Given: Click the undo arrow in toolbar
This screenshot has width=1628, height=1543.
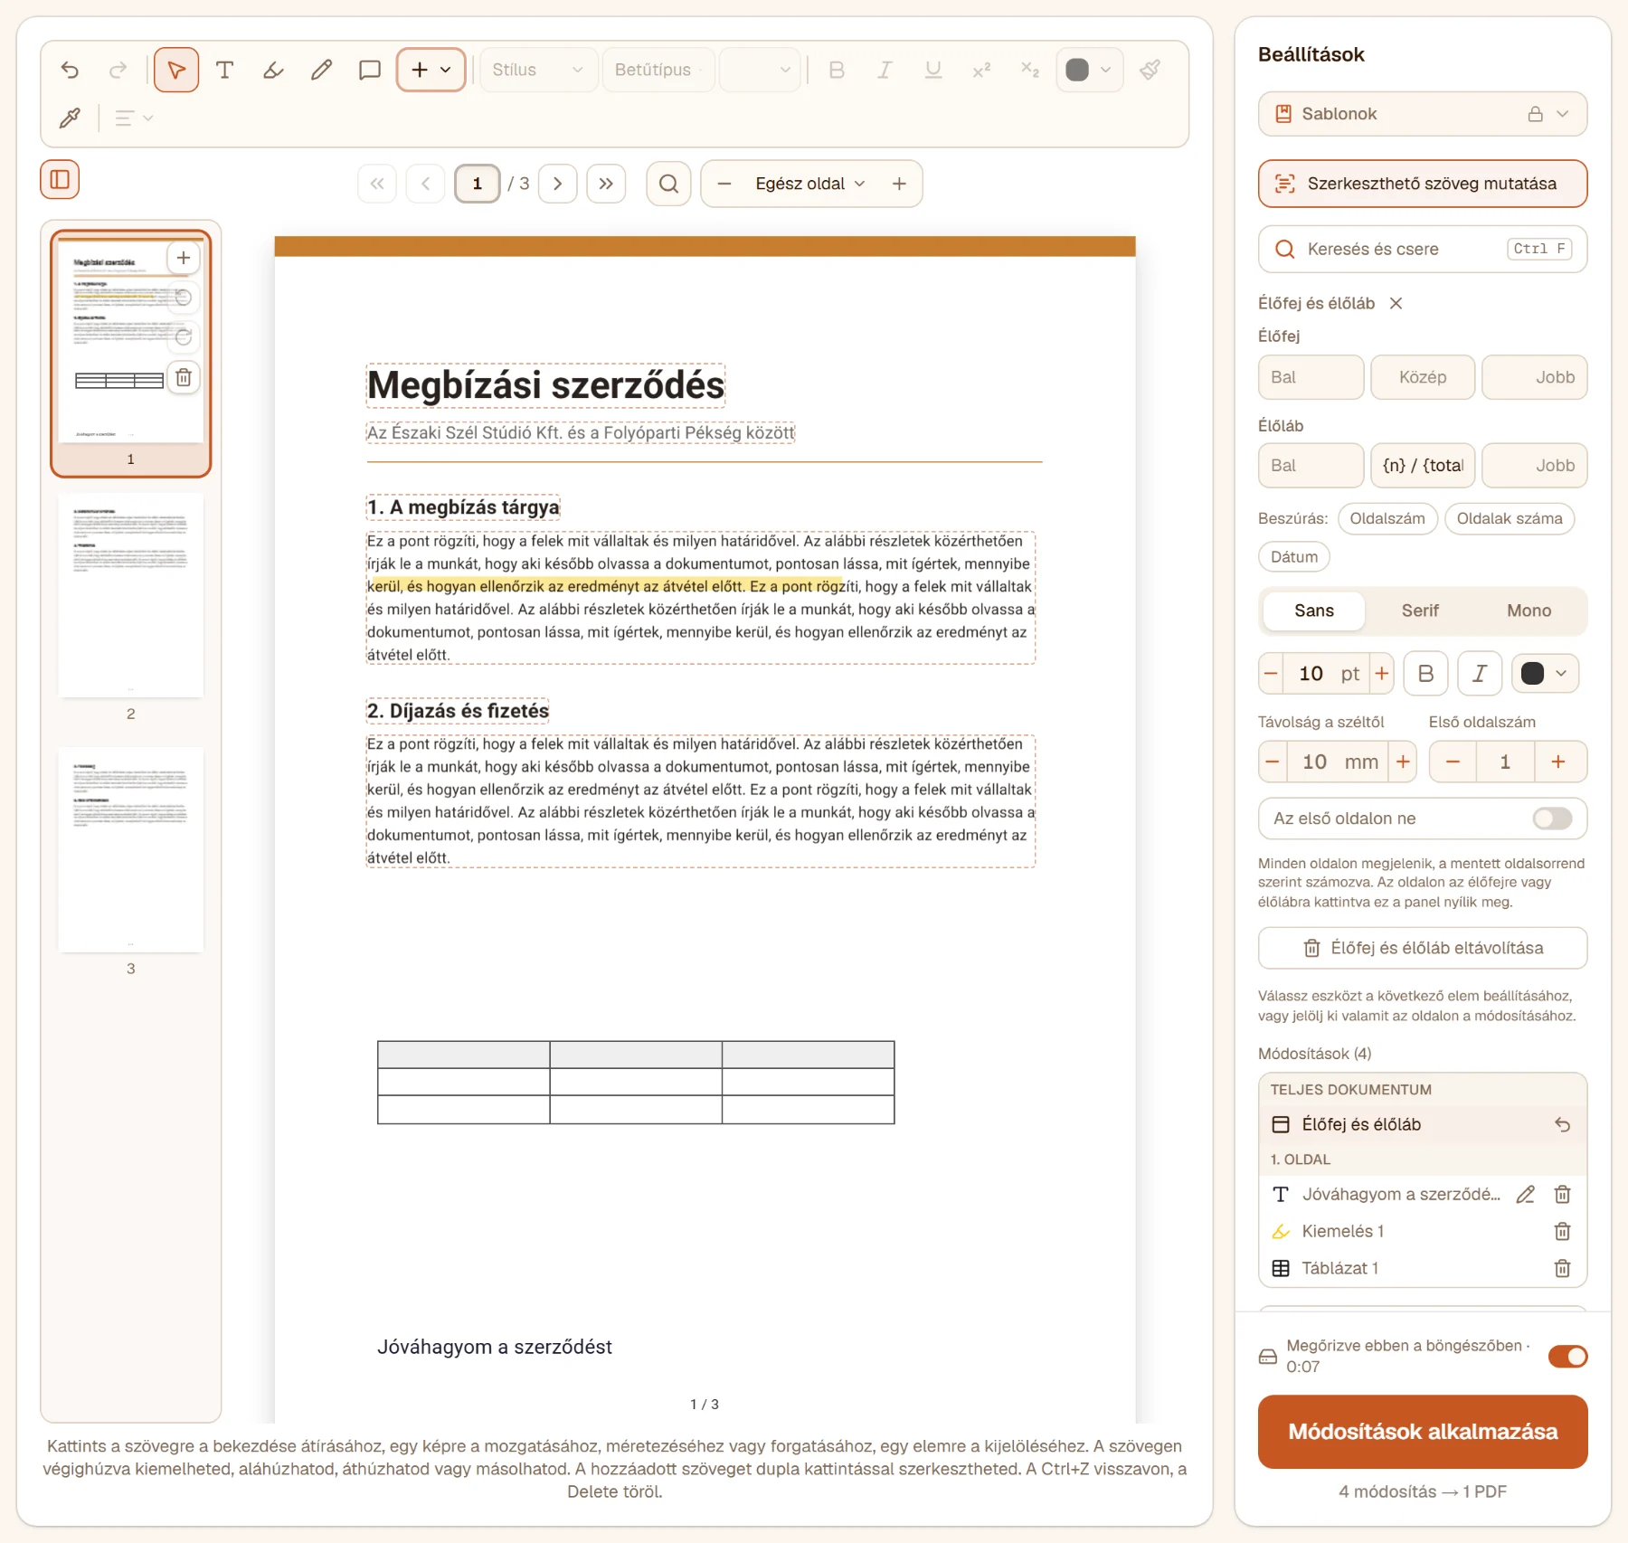Looking at the screenshot, I should [70, 70].
